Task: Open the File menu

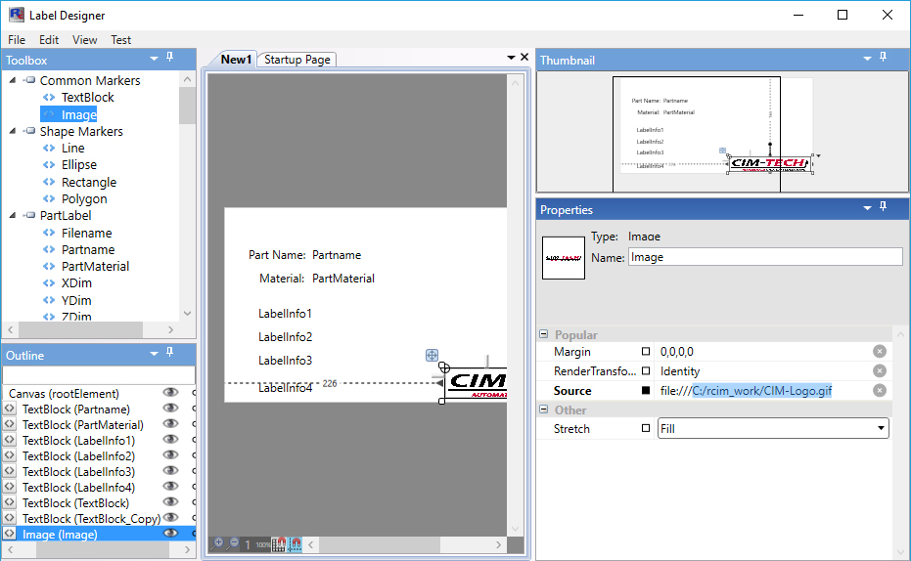Action: (17, 39)
